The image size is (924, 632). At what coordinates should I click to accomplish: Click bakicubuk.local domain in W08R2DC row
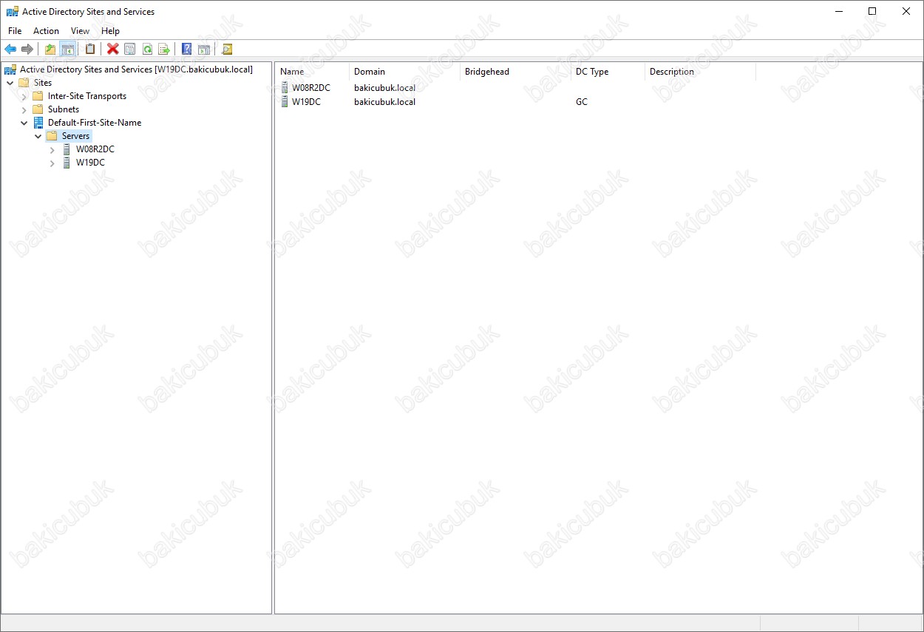pos(384,88)
